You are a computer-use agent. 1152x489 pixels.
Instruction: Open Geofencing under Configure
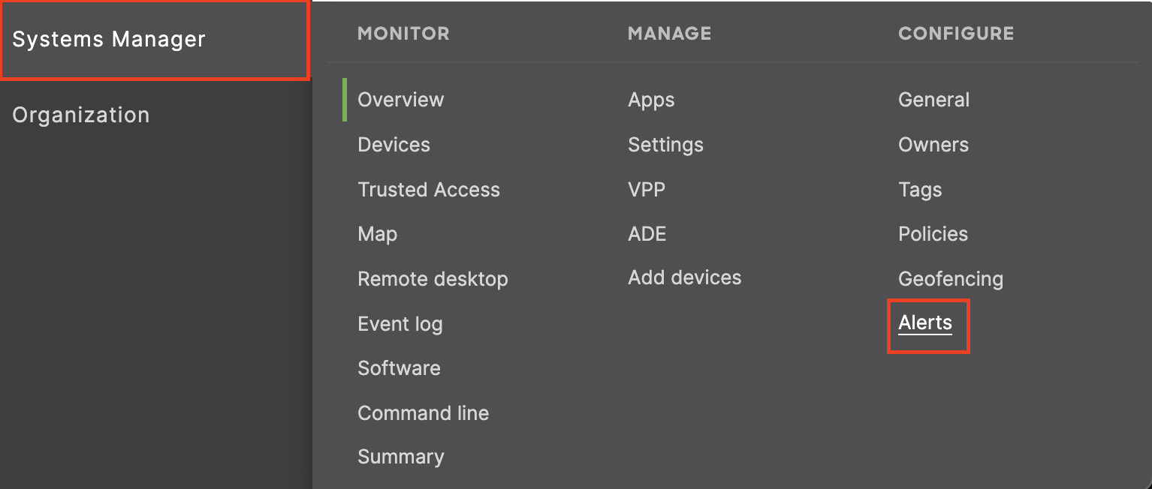coord(950,279)
